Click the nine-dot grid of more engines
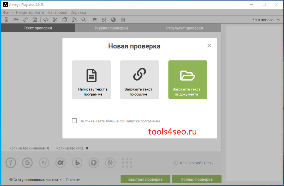The height and width of the screenshot is (186, 284). pos(127,163)
